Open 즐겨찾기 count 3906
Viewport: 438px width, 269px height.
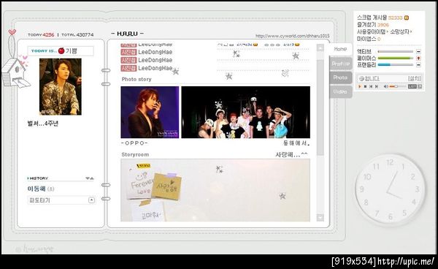pos(383,25)
